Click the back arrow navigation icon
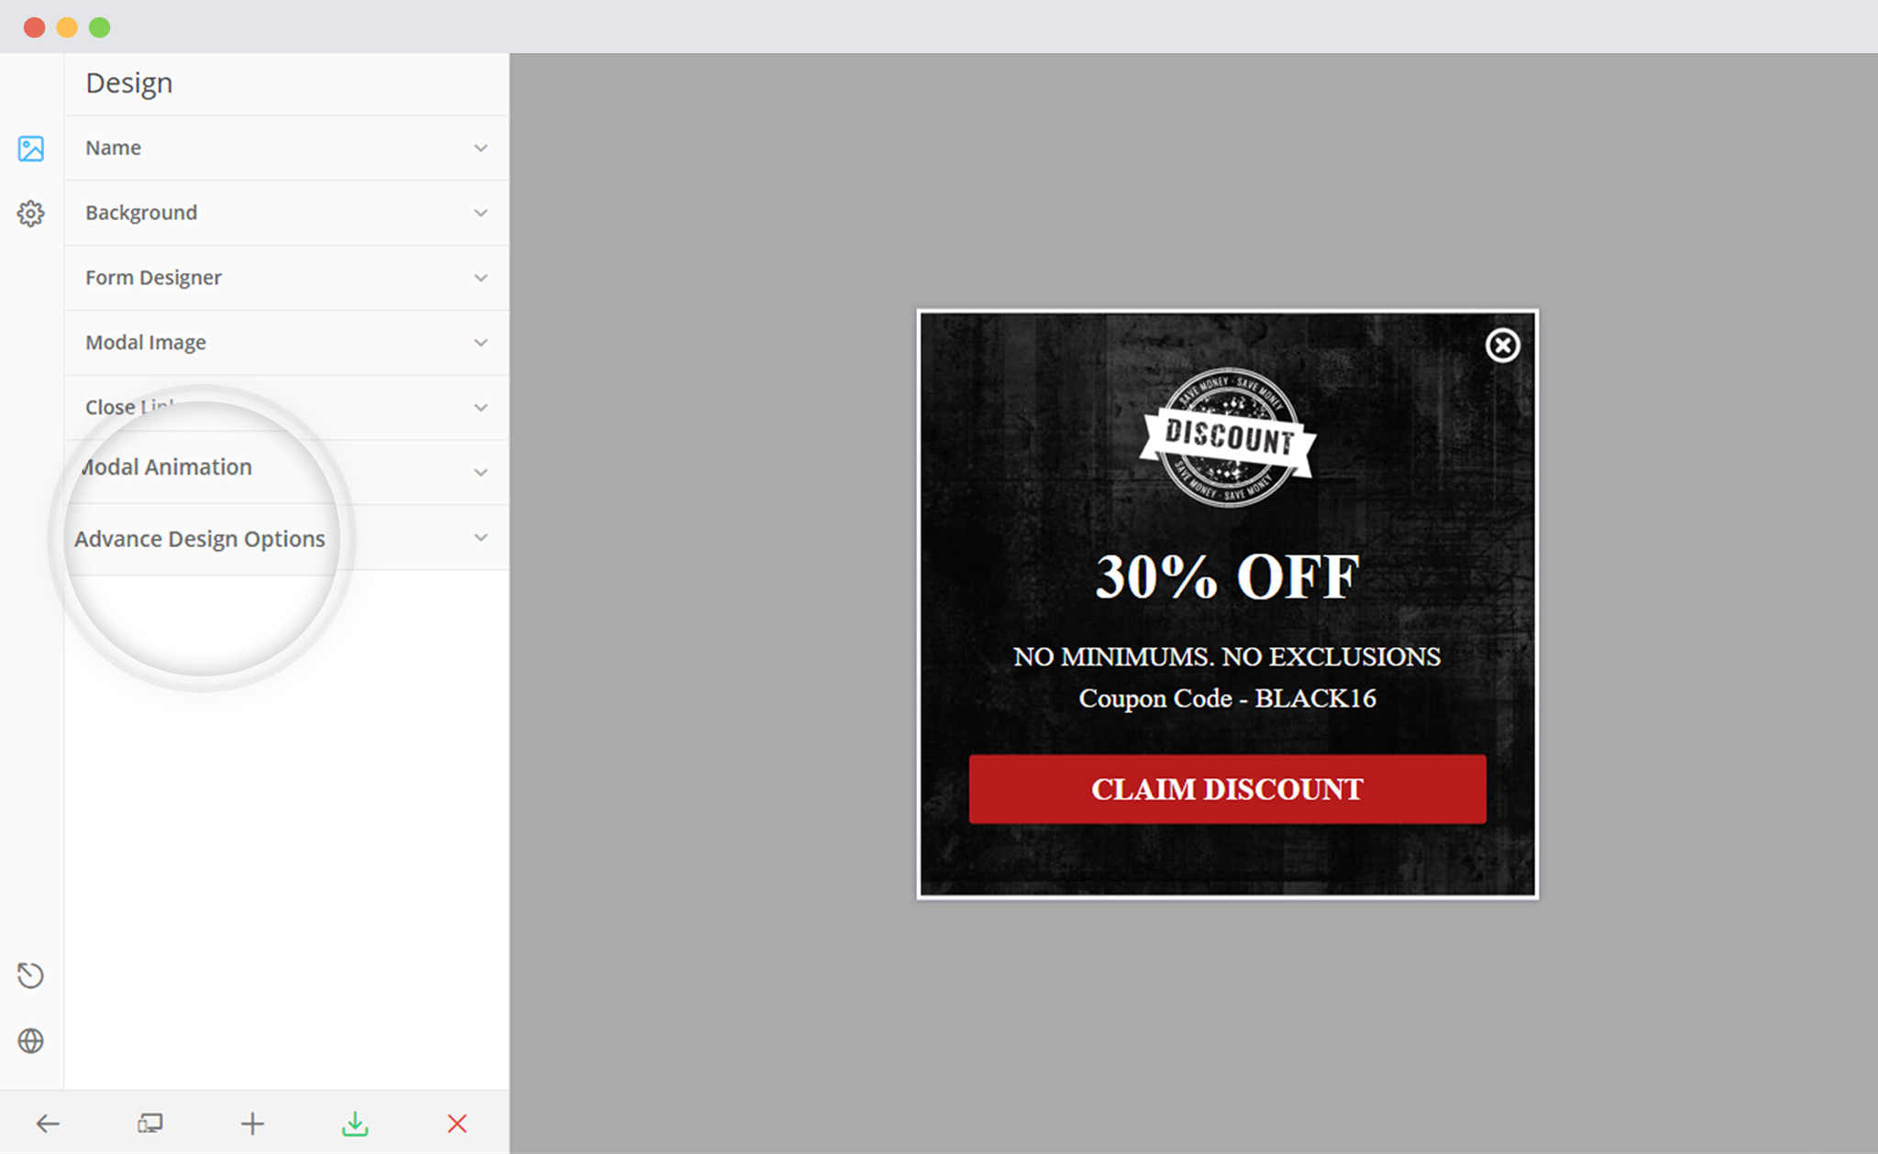This screenshot has width=1878, height=1154. tap(47, 1122)
